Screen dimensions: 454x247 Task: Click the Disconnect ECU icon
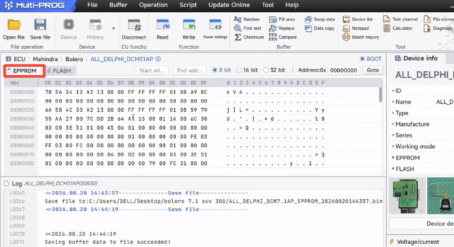(x=134, y=25)
